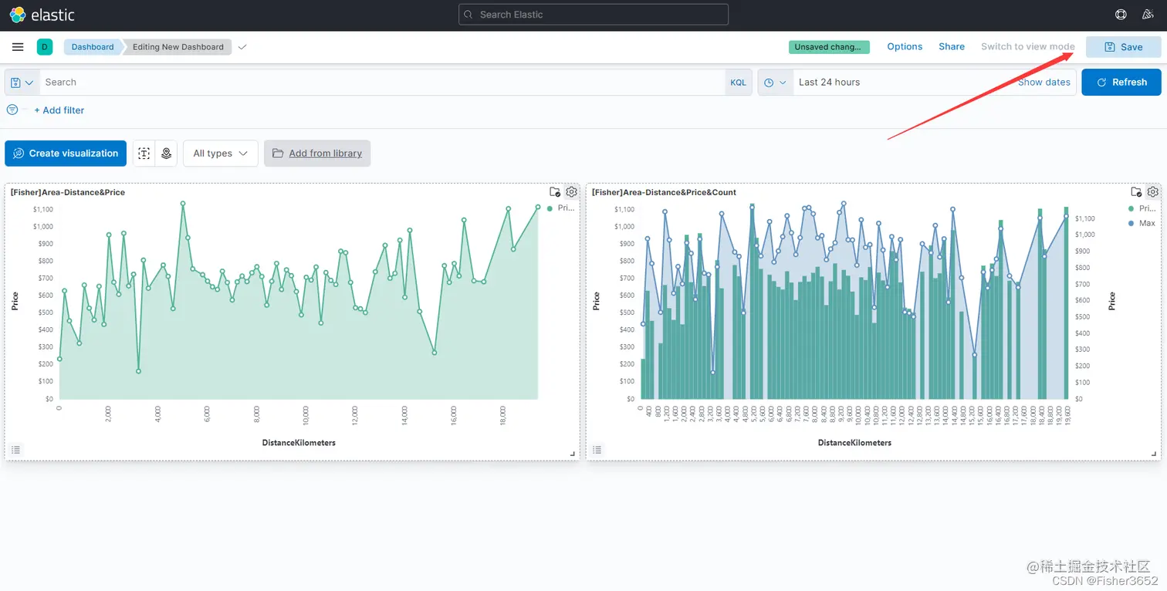Click Show dates link
Screen dimensions: 1167x591
pyautogui.click(x=1044, y=83)
